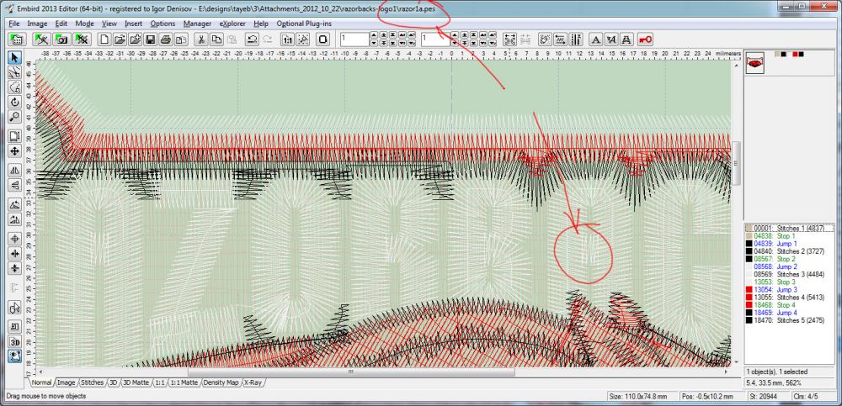Switch to the X-Ray tab
Screen dimensions: 842x406
(x=253, y=383)
